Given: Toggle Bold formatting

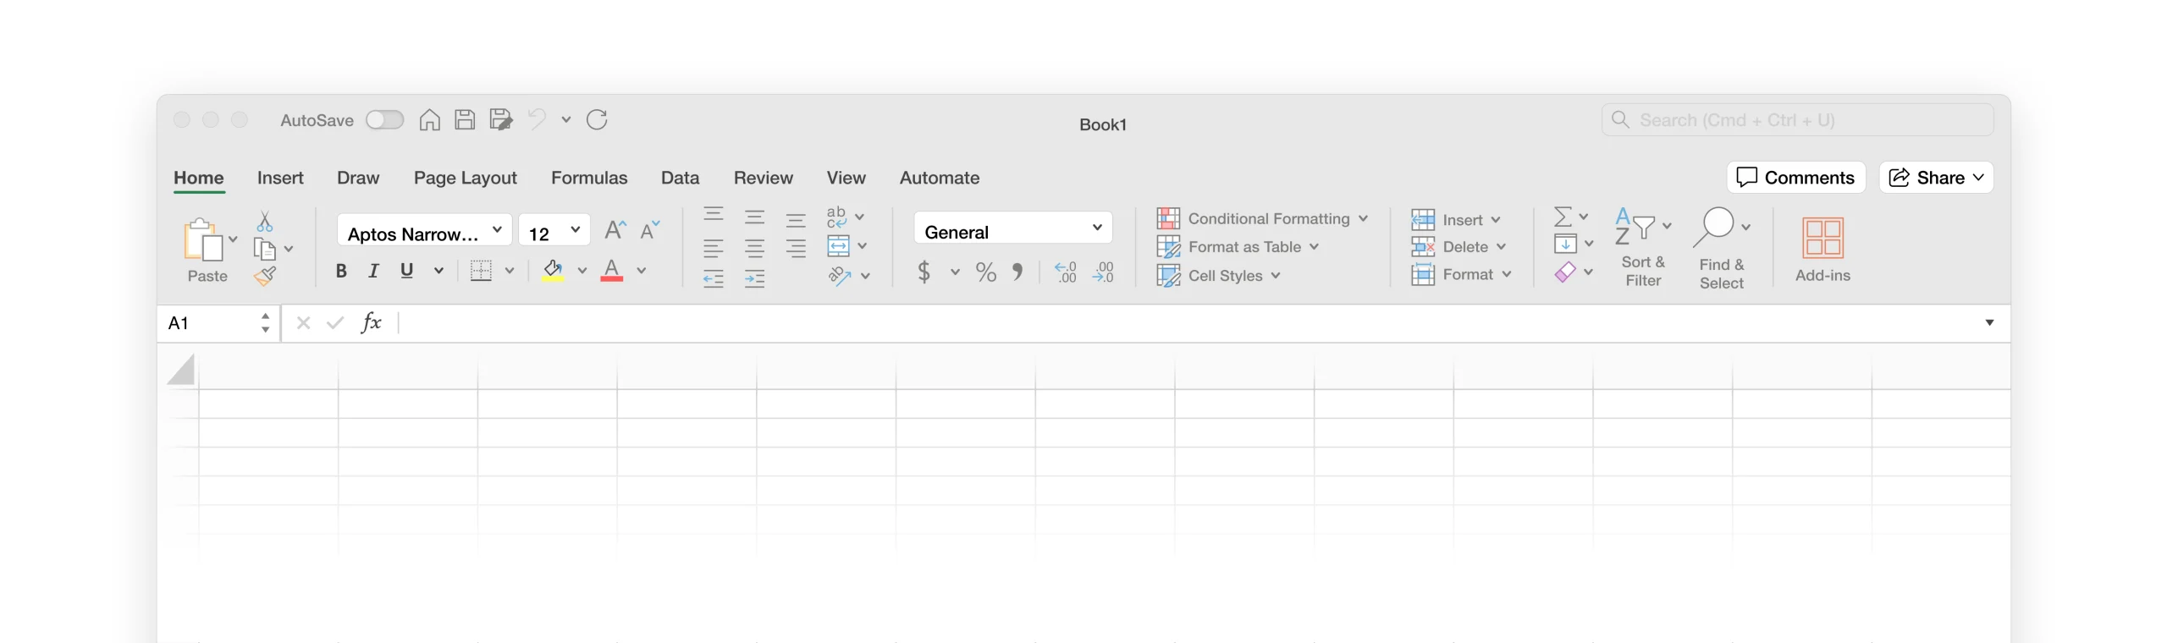Looking at the screenshot, I should [x=341, y=271].
